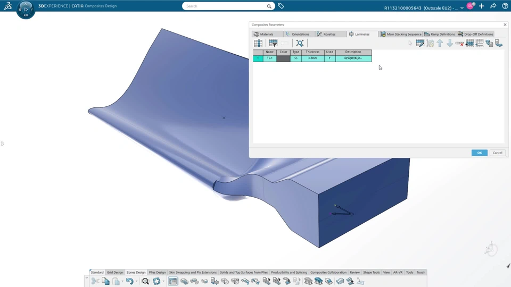Click the table filter icon in Laminates toolbar

point(273,43)
